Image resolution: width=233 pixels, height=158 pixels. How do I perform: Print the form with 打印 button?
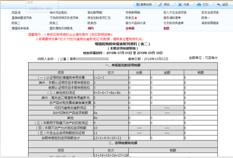pos(204,5)
